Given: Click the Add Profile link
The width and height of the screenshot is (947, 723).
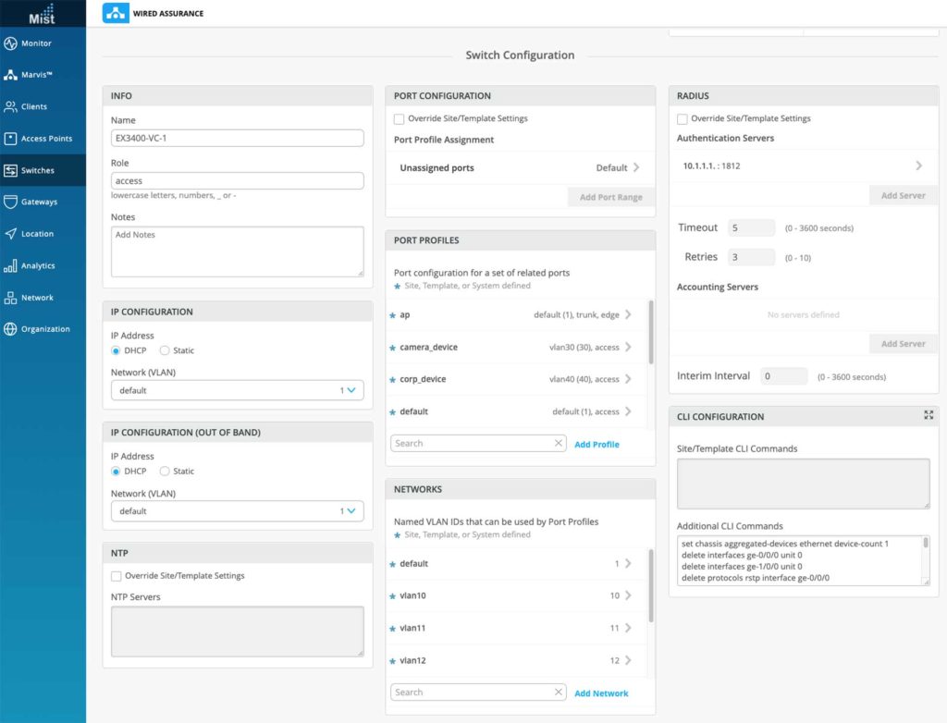Looking at the screenshot, I should (x=596, y=445).
